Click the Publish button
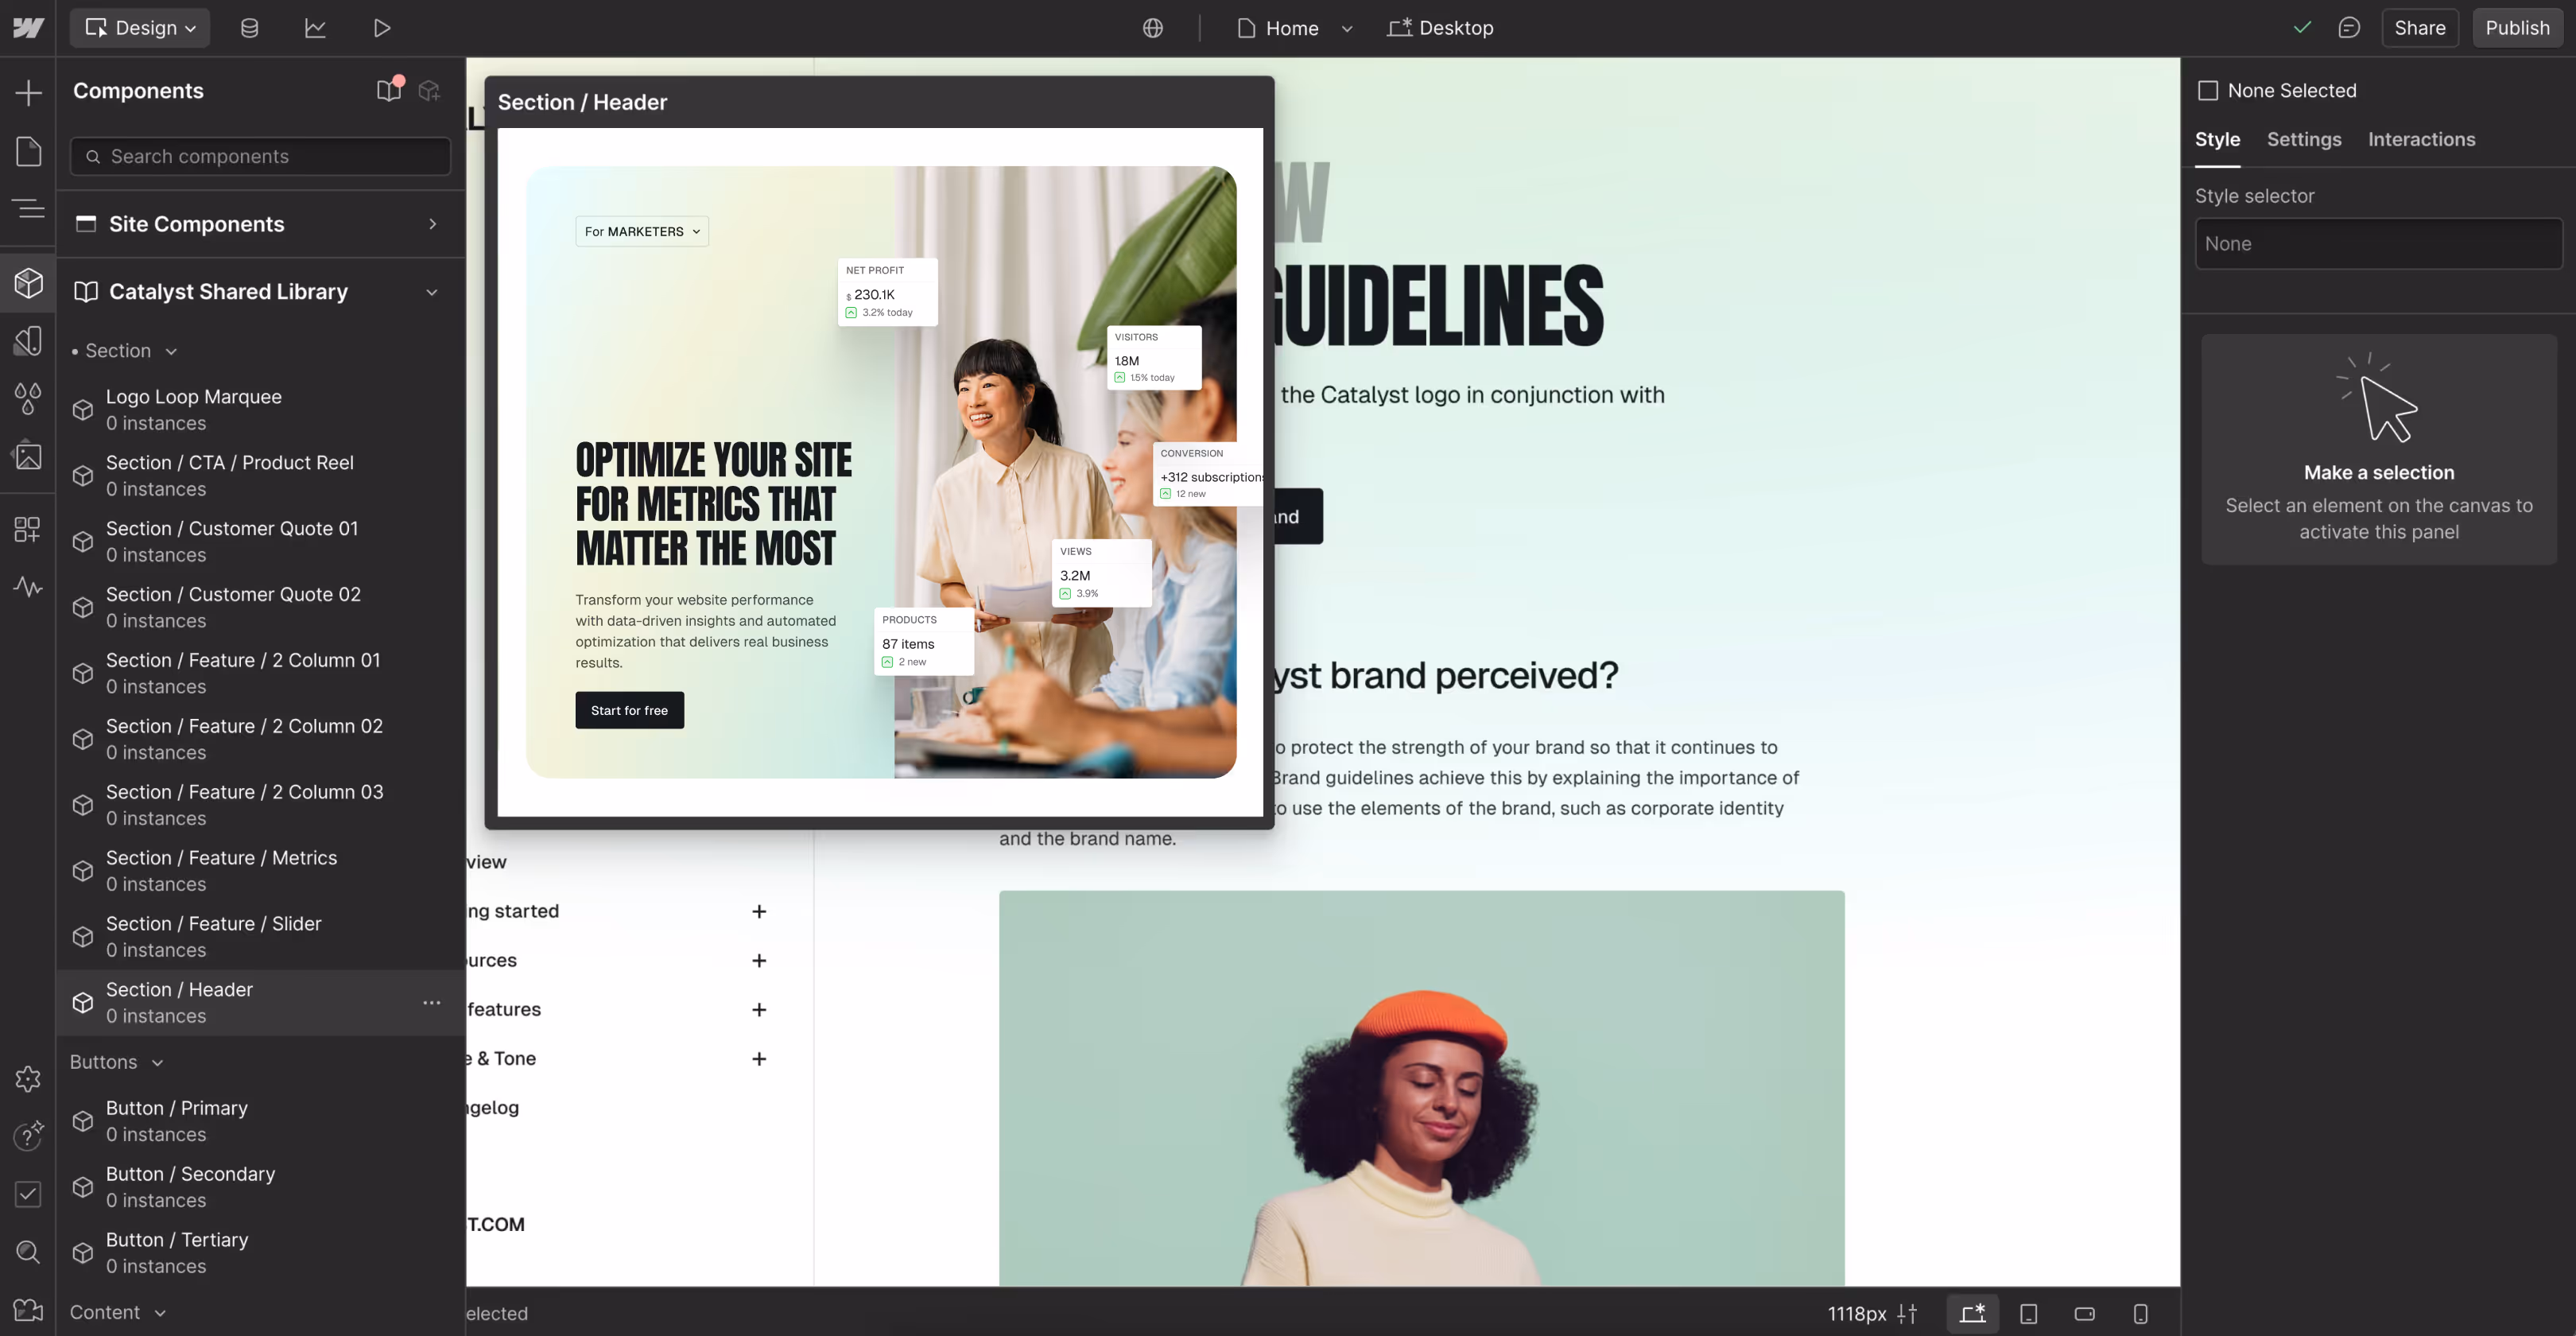 pyautogui.click(x=2517, y=28)
